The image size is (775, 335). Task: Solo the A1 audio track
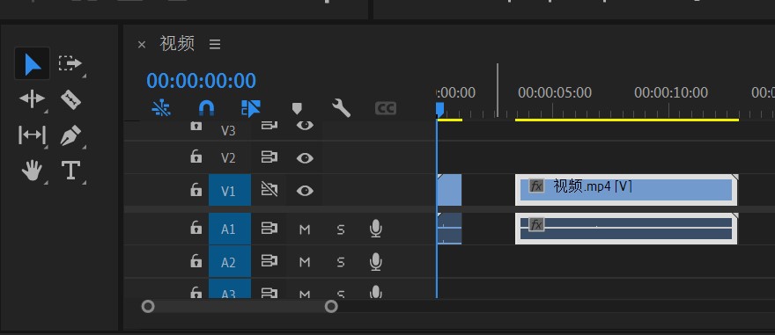point(341,229)
